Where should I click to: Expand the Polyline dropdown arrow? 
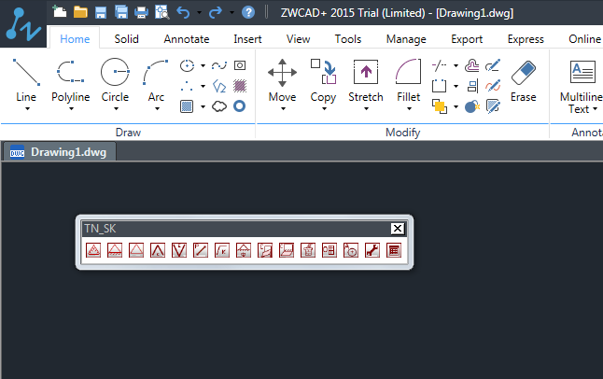click(71, 109)
